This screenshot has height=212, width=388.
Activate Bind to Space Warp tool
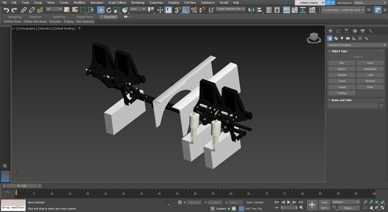[x=40, y=10]
